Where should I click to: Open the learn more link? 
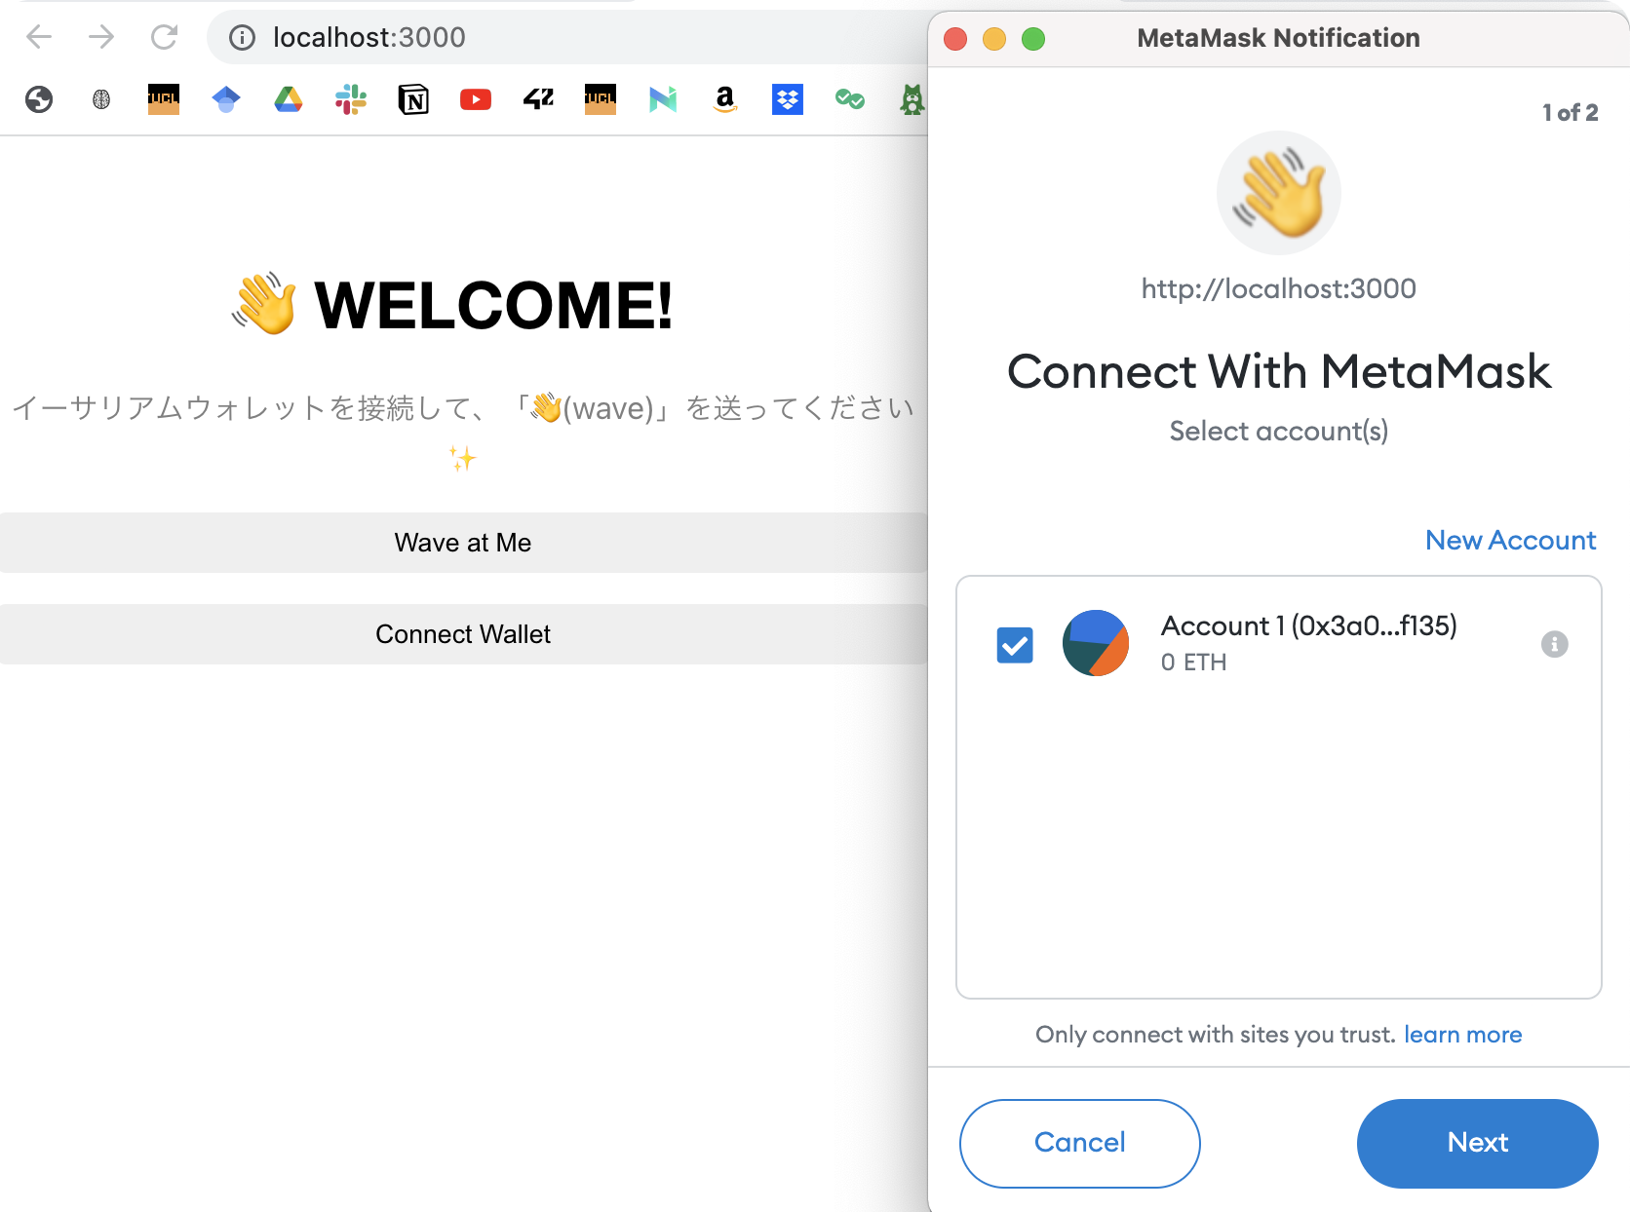(x=1462, y=1035)
